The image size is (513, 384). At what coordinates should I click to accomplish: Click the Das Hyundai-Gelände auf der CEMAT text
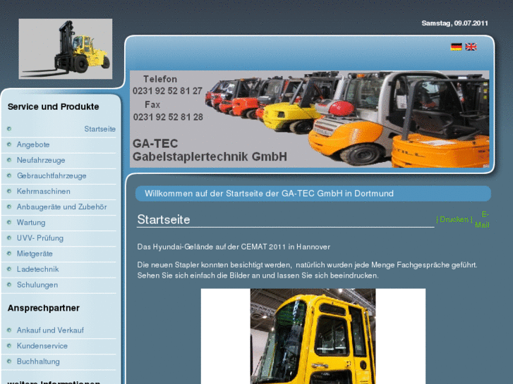point(234,247)
